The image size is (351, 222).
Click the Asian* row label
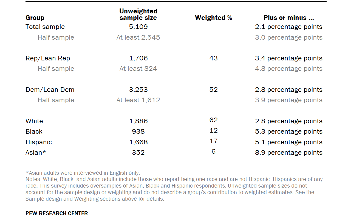(x=36, y=153)
